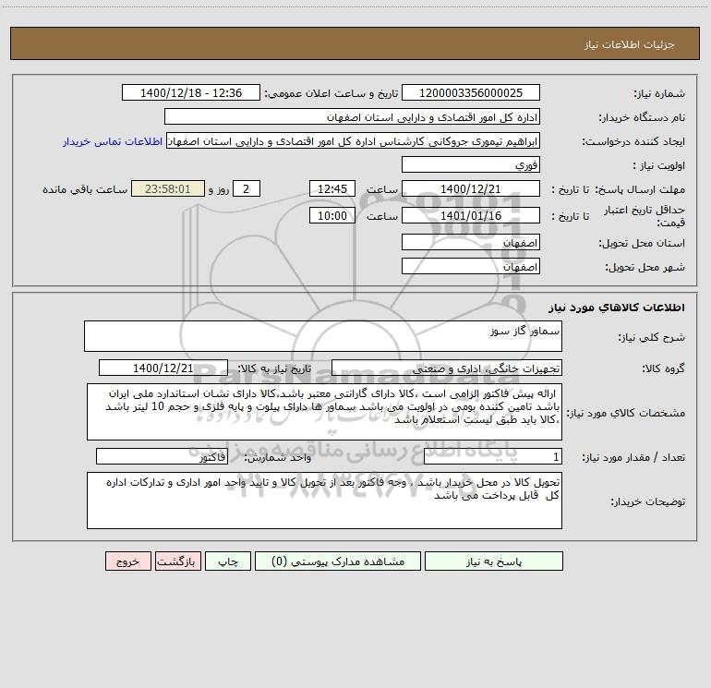711x688 pixels.
Task: Click goods need date 1400/12/21 field
Action: click(163, 368)
